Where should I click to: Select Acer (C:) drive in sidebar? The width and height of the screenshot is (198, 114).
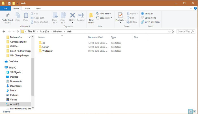tap(16, 104)
